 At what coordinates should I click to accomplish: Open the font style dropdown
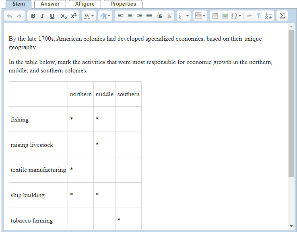pyautogui.click(x=105, y=16)
